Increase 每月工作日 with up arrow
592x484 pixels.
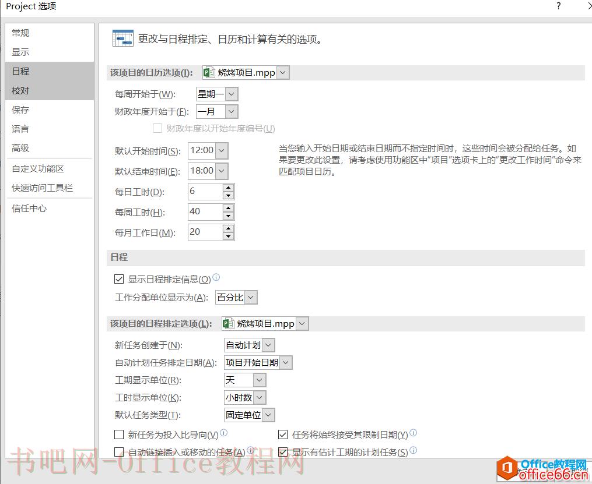(x=228, y=228)
